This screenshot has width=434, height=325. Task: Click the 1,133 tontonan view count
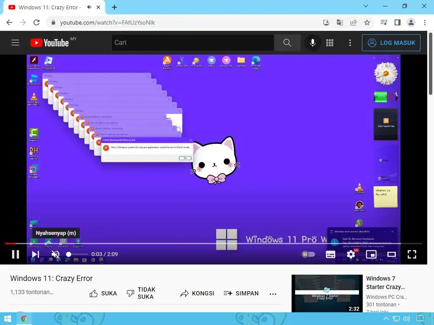(32, 292)
